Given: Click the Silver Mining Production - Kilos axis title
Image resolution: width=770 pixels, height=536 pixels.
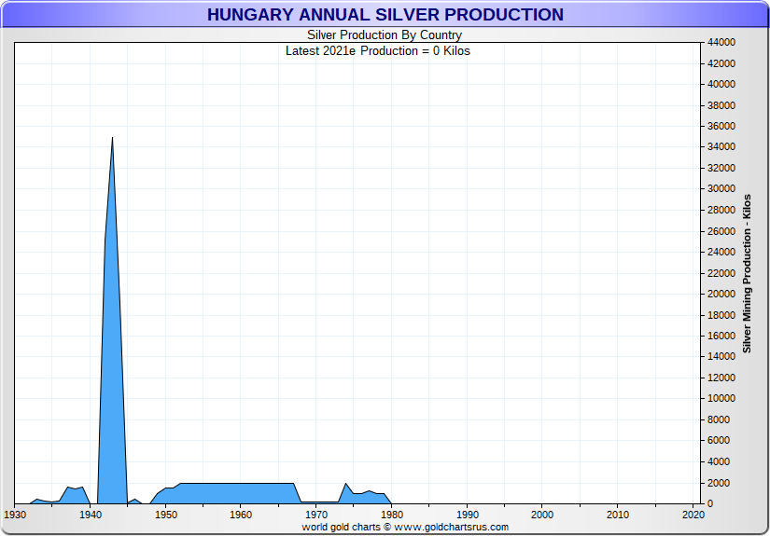Looking at the screenshot, I should point(747,273).
